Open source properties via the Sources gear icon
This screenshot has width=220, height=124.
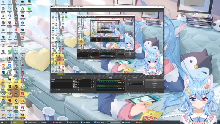click(x=79, y=90)
